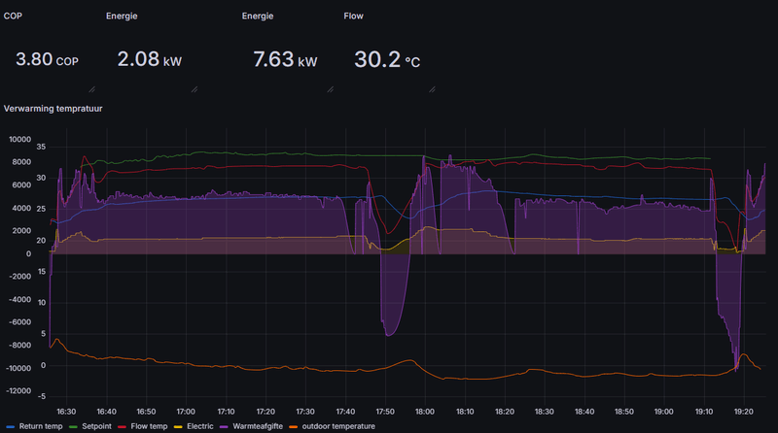Click the 2.08 kW stat value

click(x=150, y=59)
